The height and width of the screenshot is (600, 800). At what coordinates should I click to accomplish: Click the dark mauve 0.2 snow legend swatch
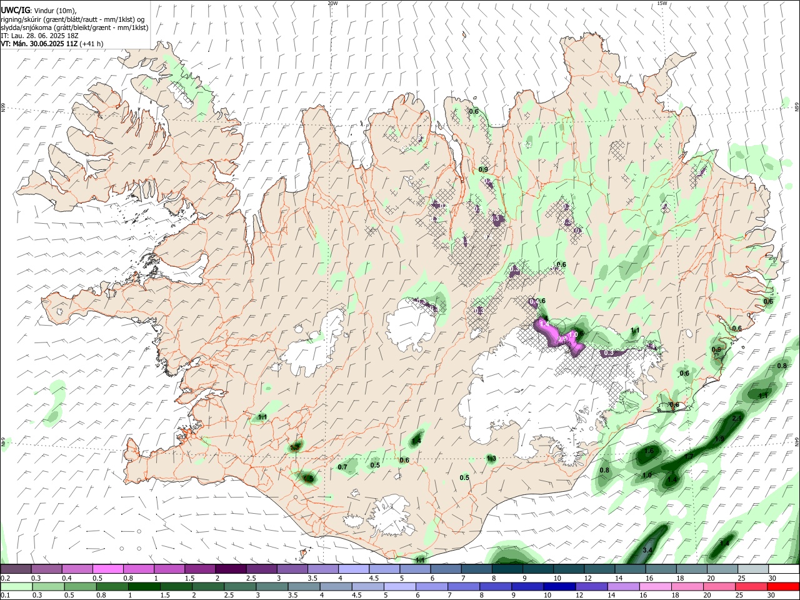coord(16,569)
